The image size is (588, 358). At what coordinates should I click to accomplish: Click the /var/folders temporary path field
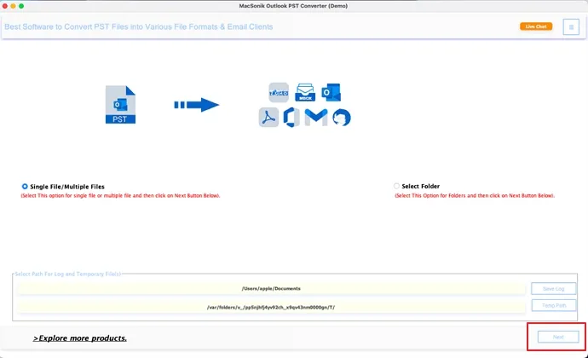click(271, 307)
